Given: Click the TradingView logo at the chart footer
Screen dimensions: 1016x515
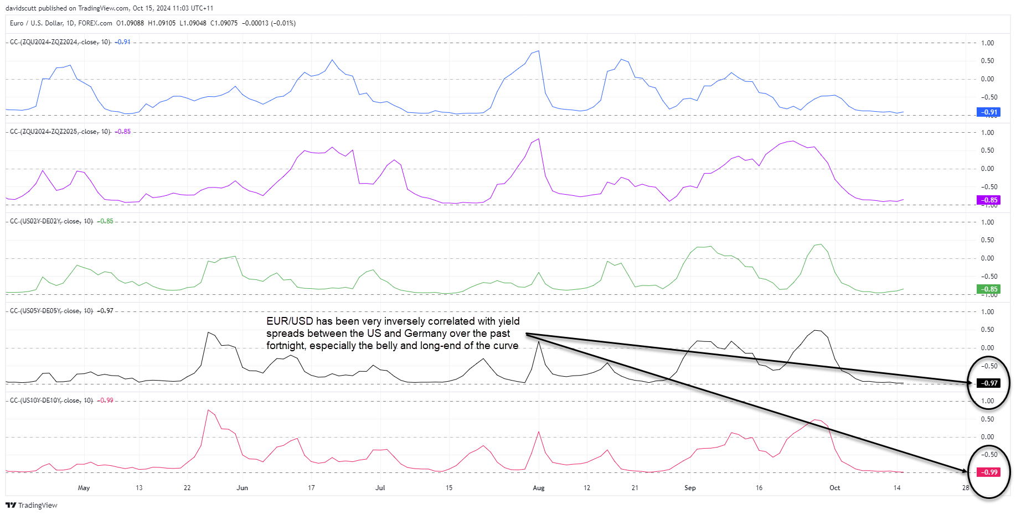Looking at the screenshot, I should [x=32, y=505].
